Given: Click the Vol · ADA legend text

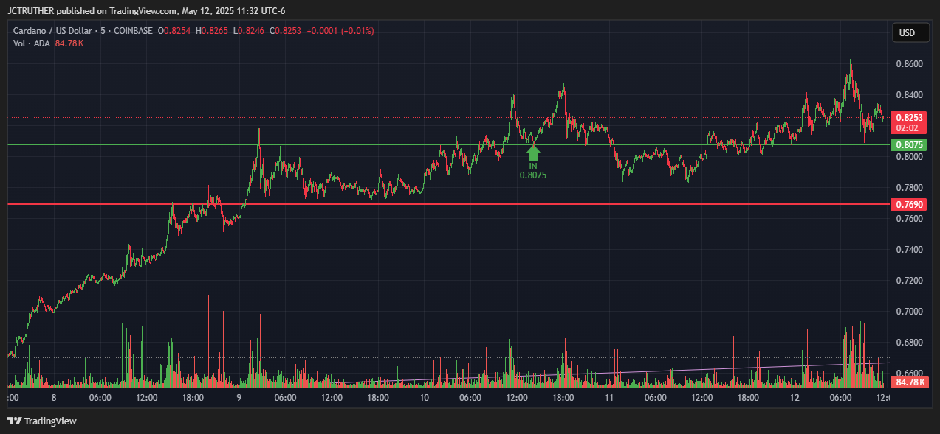Looking at the screenshot, I should click(32, 43).
